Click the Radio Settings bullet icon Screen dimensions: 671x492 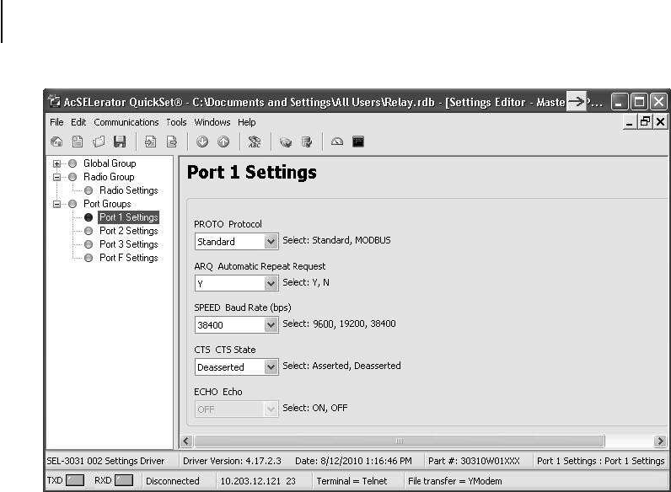tap(89, 190)
